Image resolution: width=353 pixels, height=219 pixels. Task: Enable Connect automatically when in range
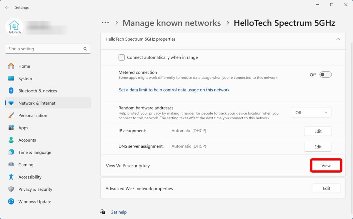point(121,58)
